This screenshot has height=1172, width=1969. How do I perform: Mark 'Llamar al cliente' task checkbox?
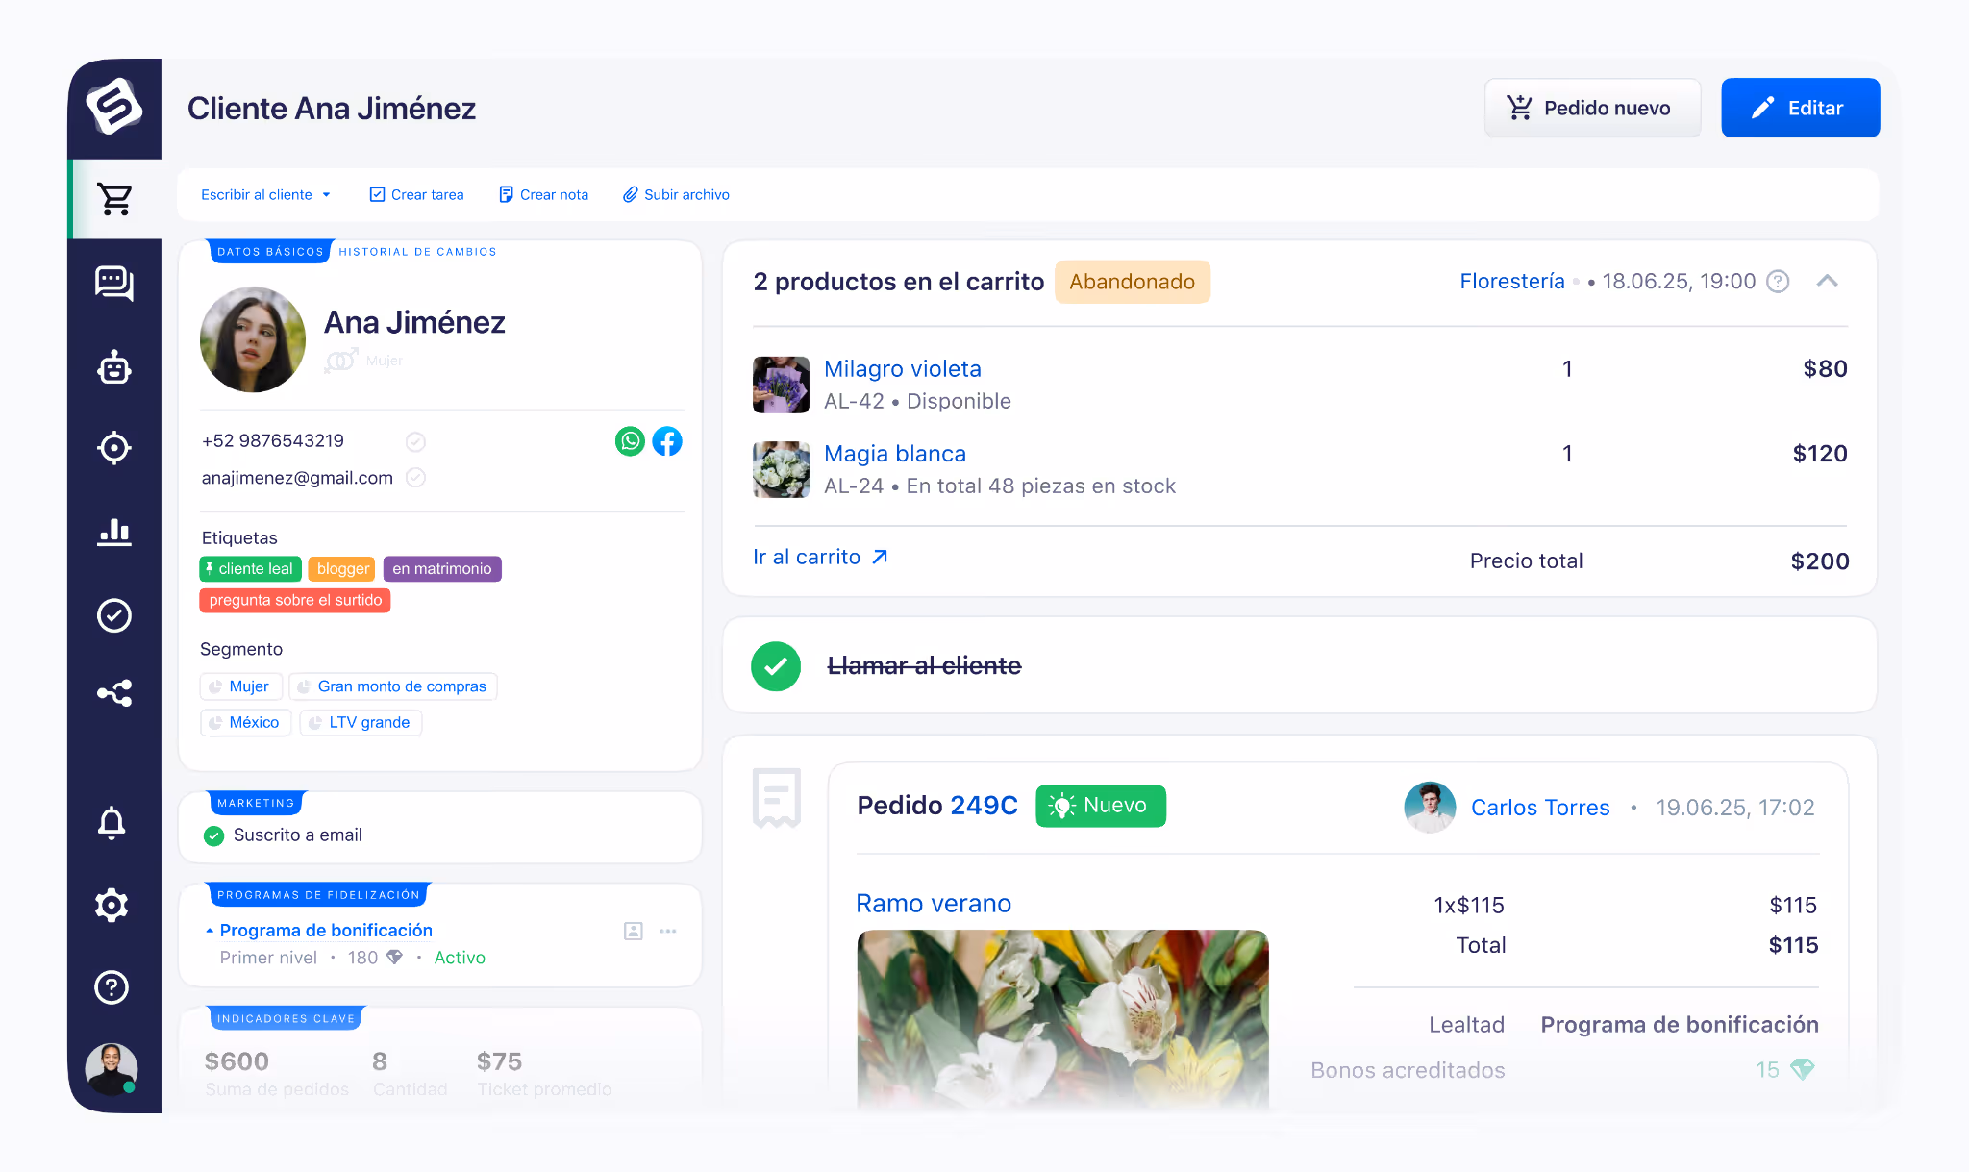pyautogui.click(x=776, y=666)
